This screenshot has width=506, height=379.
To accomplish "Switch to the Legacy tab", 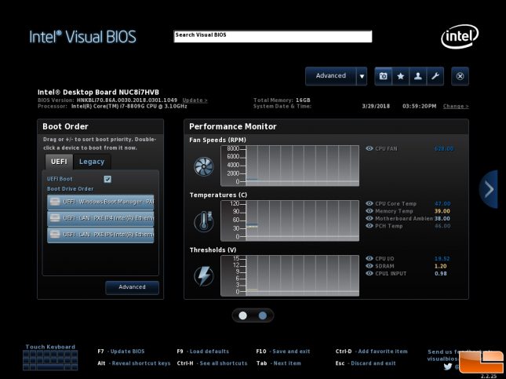I will [x=92, y=162].
